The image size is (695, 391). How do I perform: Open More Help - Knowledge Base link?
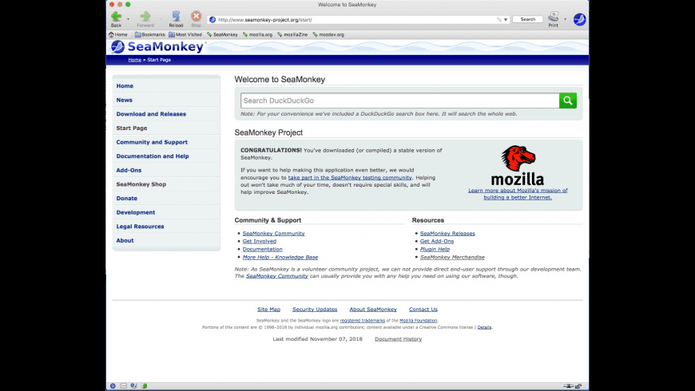(280, 257)
